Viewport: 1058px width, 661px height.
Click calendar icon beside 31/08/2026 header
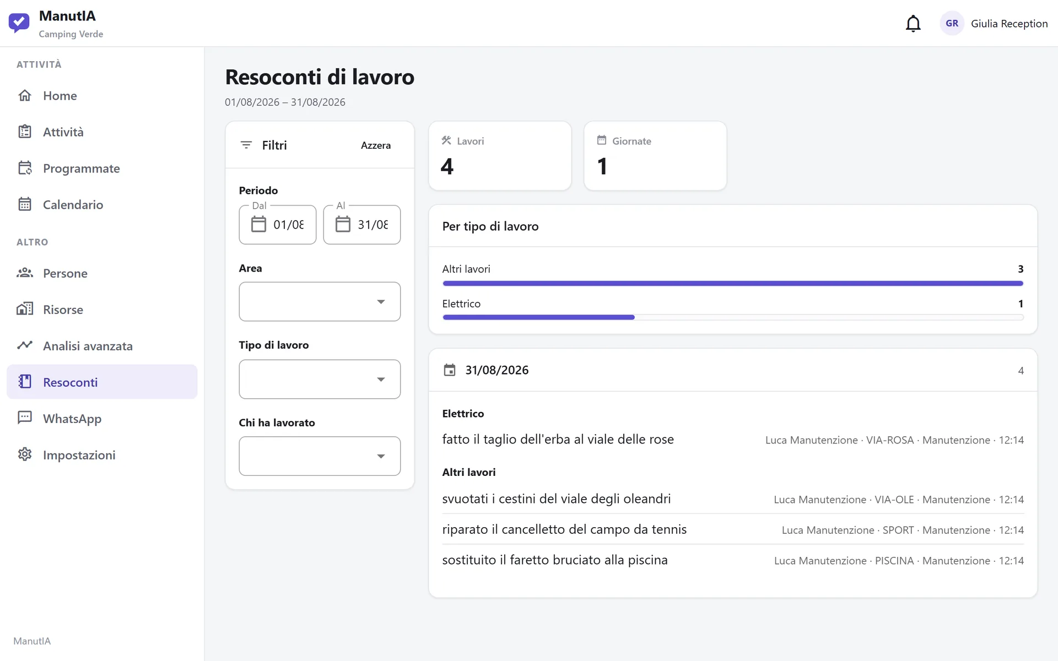click(450, 370)
